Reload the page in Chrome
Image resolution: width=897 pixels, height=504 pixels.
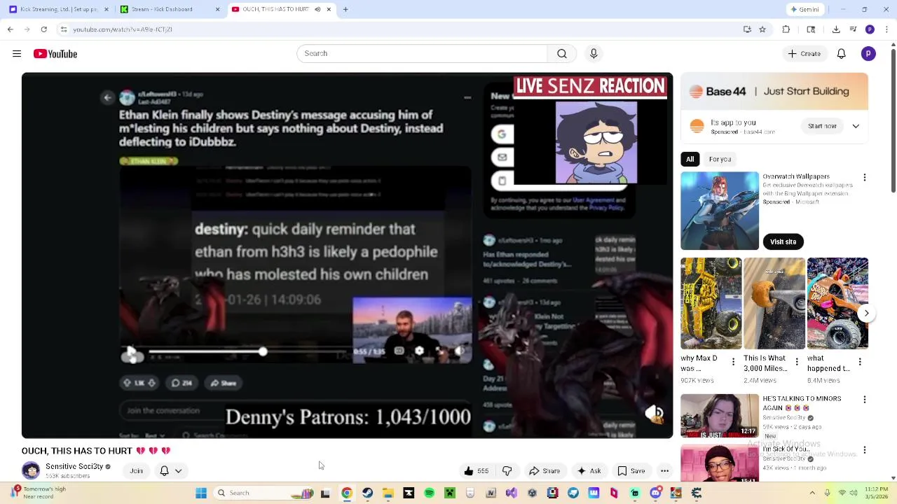[43, 29]
